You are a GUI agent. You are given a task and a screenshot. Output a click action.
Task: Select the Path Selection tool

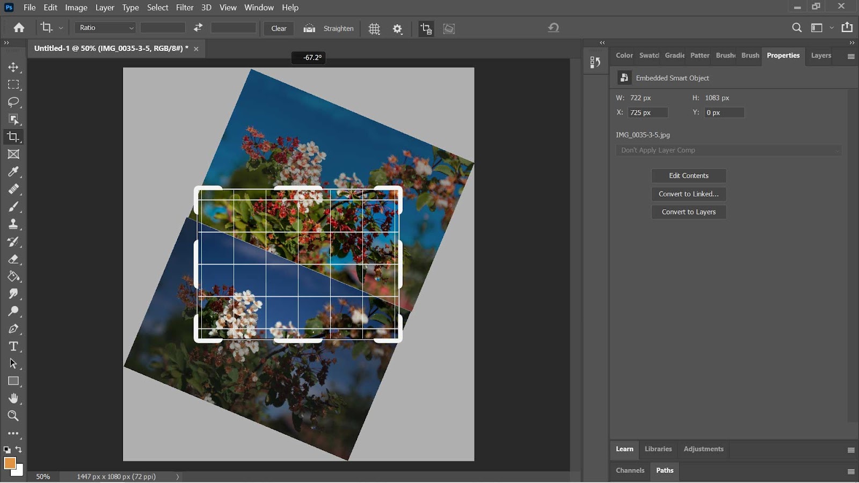(x=13, y=363)
